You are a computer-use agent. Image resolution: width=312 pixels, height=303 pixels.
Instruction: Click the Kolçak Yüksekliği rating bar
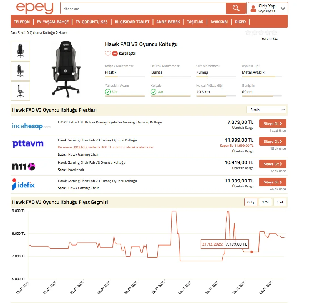click(216, 96)
